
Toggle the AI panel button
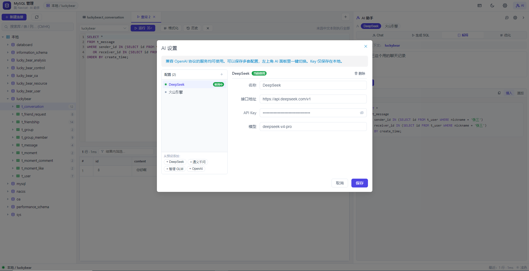[520, 6]
